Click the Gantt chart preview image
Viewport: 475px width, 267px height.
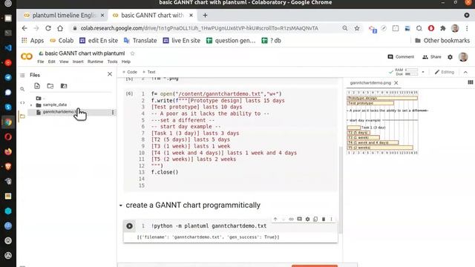pyautogui.click(x=387, y=122)
